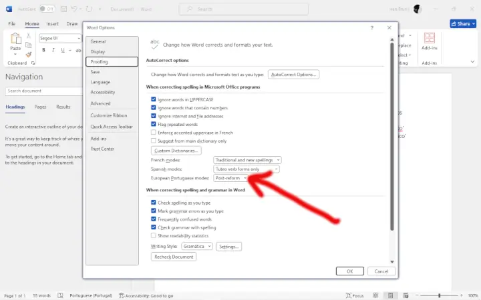Click the Copy icon in Clipboard group
This screenshot has width=481, height=300.
[x=29, y=45]
